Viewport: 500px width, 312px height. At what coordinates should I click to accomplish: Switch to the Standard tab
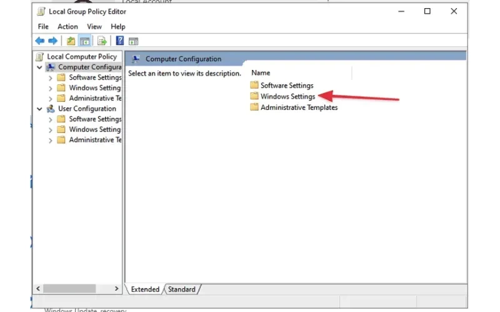pos(182,289)
